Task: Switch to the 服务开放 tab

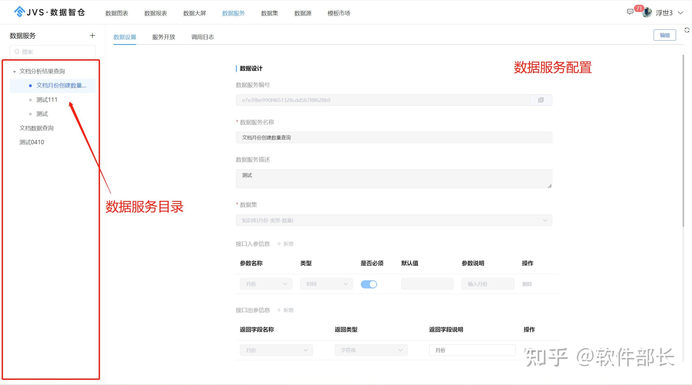Action: coord(164,37)
